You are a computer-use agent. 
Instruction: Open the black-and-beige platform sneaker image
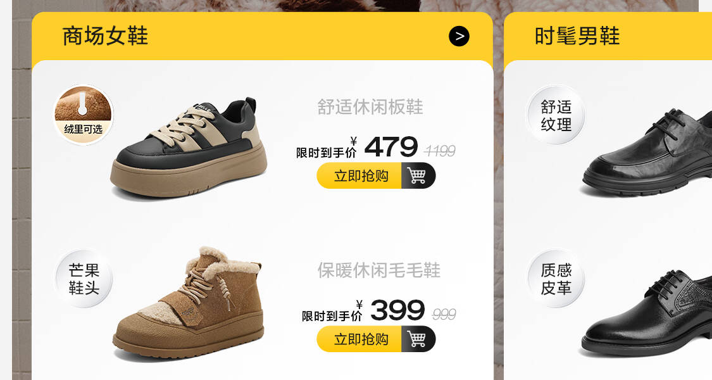[x=189, y=148]
